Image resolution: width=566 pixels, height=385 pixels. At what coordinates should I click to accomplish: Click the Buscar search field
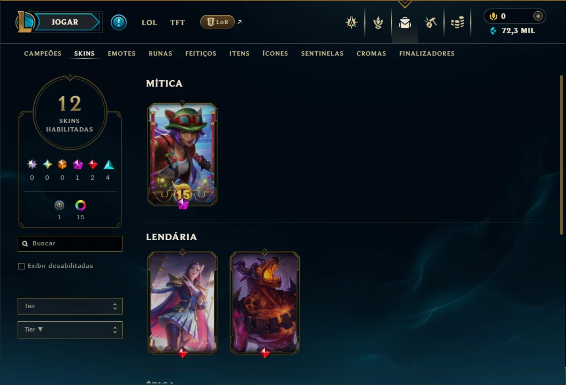click(70, 243)
